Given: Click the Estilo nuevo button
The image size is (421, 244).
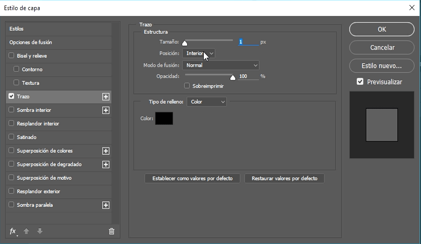Looking at the screenshot, I should pyautogui.click(x=382, y=66).
